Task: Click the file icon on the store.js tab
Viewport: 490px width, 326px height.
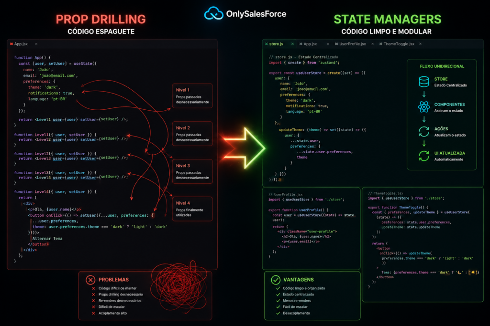Action: tap(266, 44)
